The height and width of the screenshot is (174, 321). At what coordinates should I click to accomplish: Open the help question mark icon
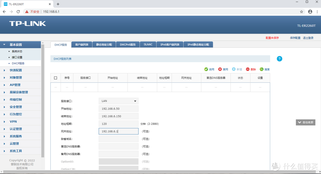[x=279, y=59]
